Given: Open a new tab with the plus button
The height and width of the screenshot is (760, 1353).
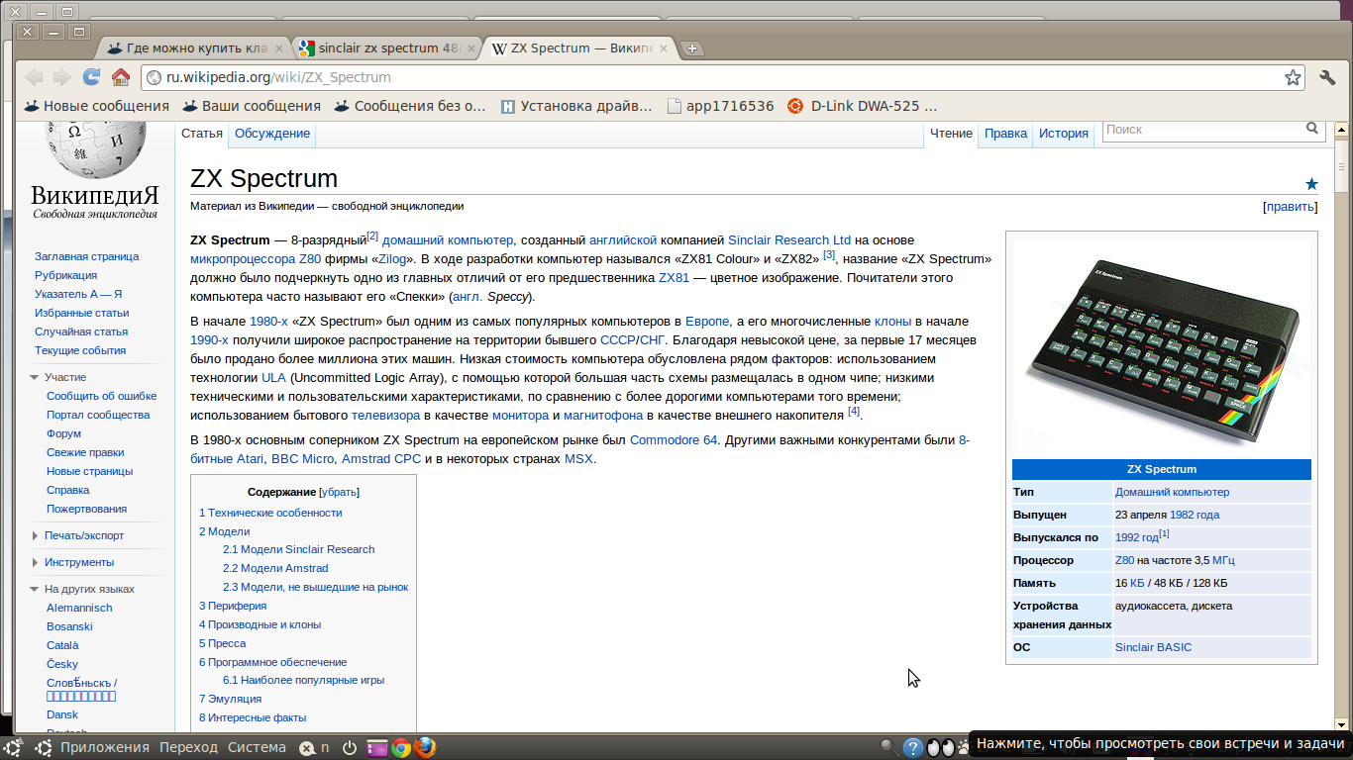Looking at the screenshot, I should [691, 48].
